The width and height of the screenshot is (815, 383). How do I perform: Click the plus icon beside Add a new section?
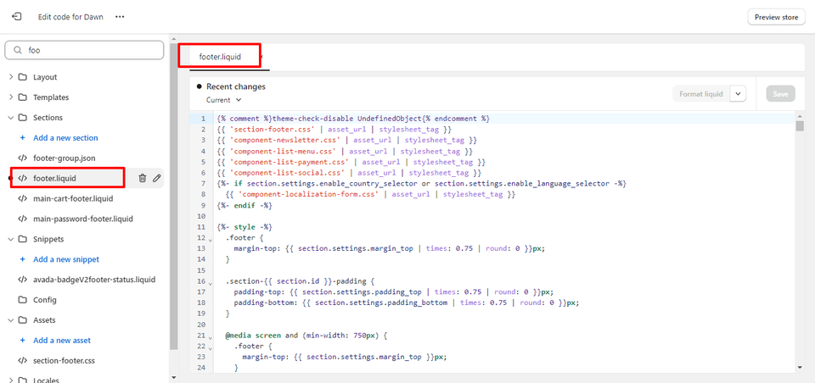coord(22,137)
